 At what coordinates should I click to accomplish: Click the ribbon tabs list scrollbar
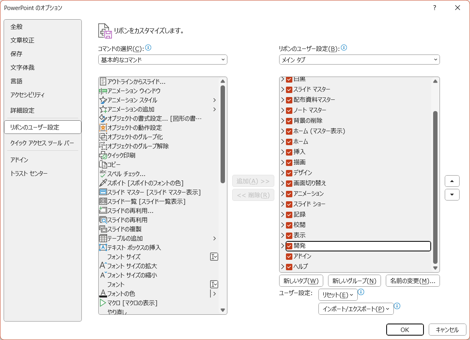[x=435, y=187]
